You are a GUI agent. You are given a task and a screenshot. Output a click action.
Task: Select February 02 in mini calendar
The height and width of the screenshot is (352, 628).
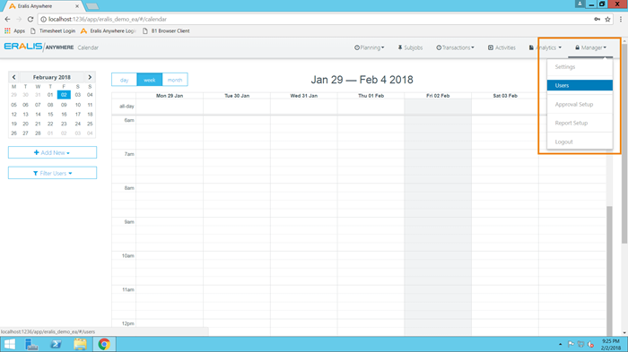click(64, 95)
